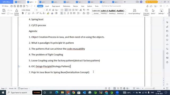
Task: Click the Print icon in quick access
Action: coord(21,6)
